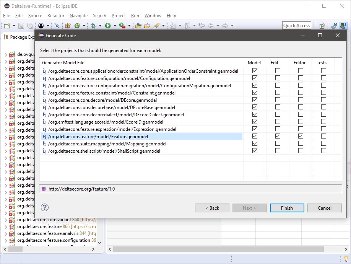Uncheck Edit for Feature.genmodel

coord(278,136)
